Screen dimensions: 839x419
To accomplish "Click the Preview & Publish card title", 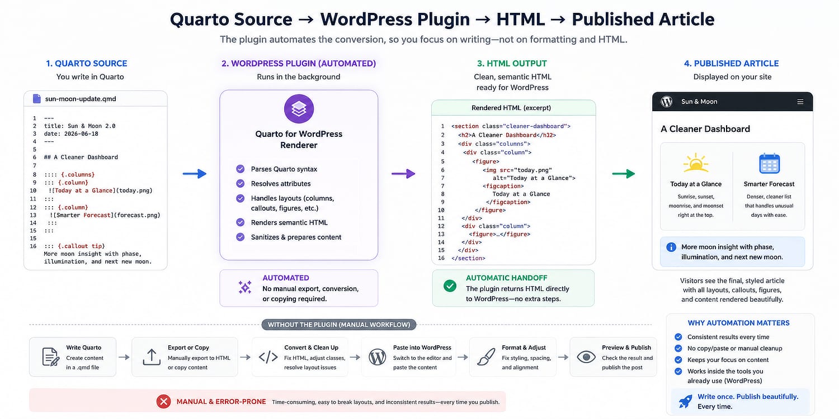I will 626,347.
